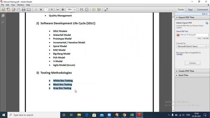The width and height of the screenshot is (210, 118).
Task: Open the Convert To Microsoft Word dropdown
Action: coord(192,47)
